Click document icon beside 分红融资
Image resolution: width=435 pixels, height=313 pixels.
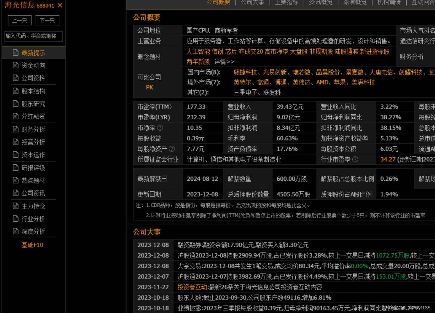pos(16,116)
